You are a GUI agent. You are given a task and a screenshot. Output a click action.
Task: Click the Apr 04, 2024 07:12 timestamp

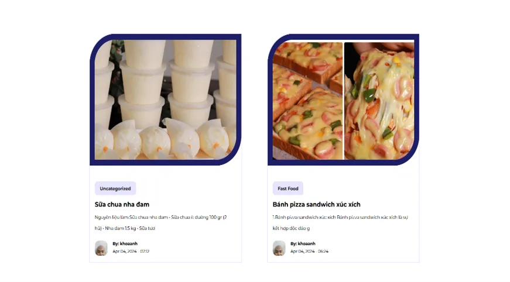coord(131,252)
